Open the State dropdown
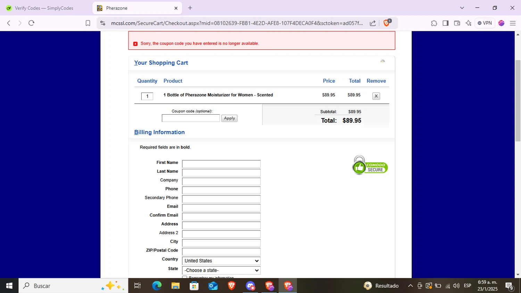Image resolution: width=521 pixels, height=293 pixels. tap(221, 270)
